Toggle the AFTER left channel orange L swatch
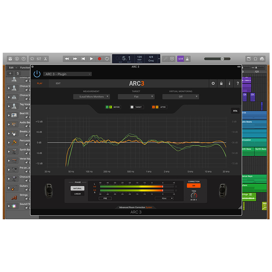Image resolution: width=272 pixels, height=272 pixels. coord(153,107)
